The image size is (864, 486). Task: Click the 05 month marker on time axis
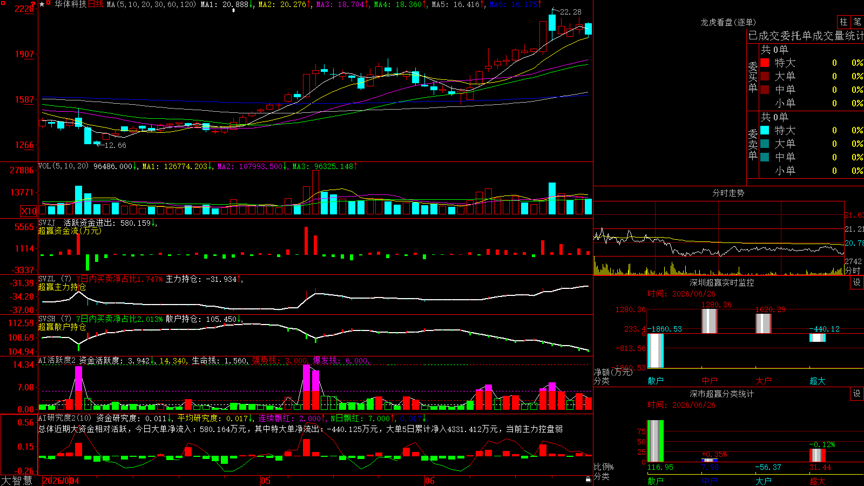pyautogui.click(x=265, y=481)
